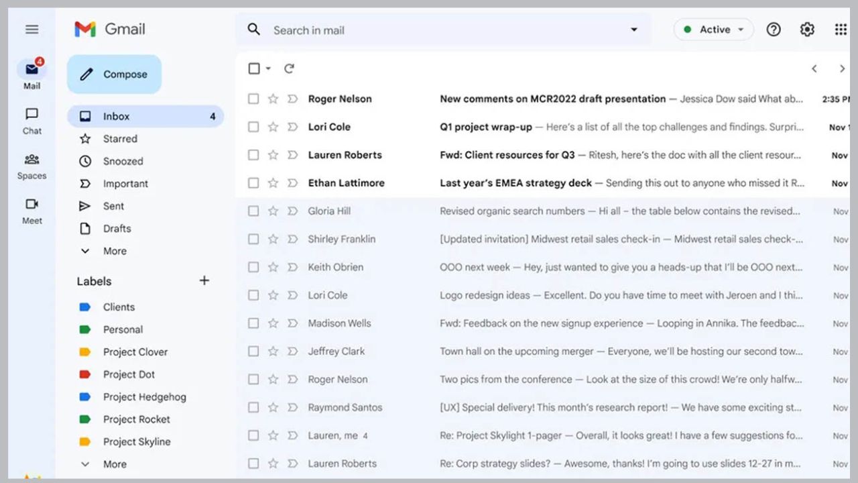Open the Settings gear icon
Viewport: 858px width, 483px height.
[x=807, y=30]
